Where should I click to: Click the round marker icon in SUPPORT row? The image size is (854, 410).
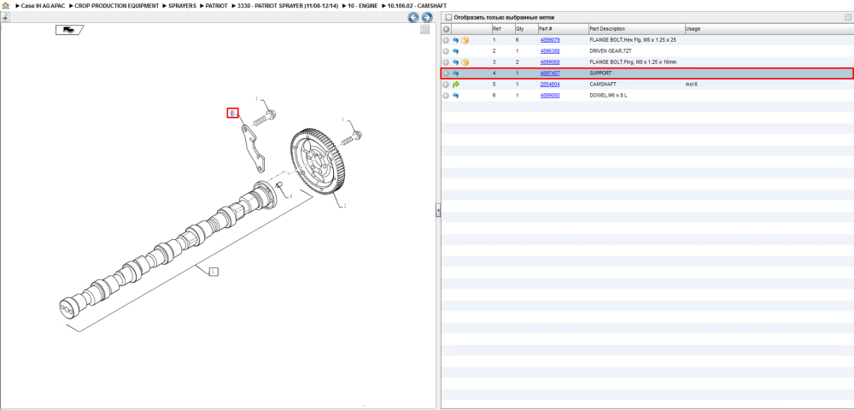click(x=446, y=73)
